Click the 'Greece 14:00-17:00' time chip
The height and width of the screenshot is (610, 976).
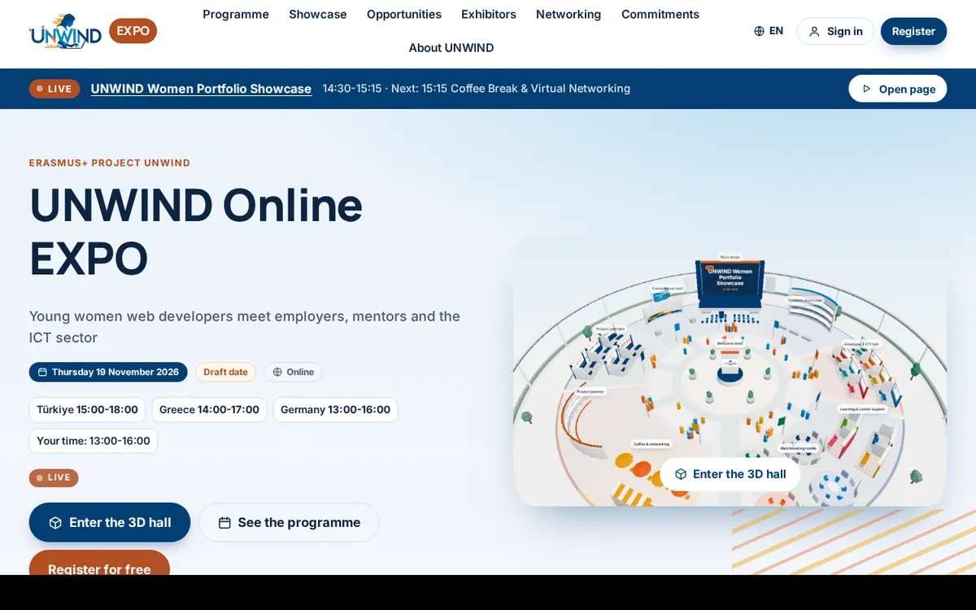coord(209,409)
